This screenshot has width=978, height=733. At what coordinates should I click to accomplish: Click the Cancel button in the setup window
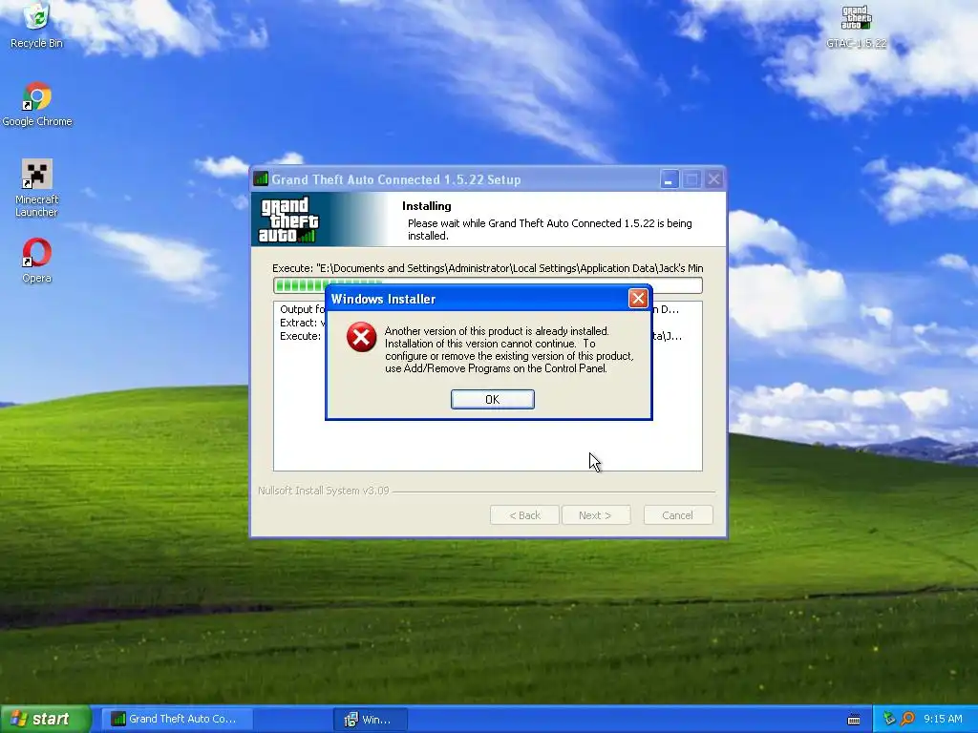point(677,515)
